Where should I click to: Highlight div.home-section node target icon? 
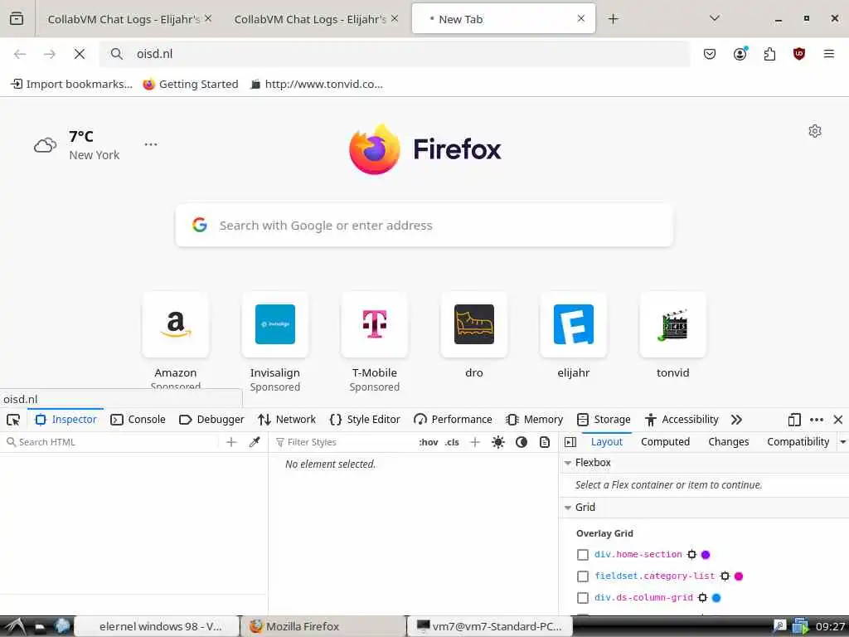(x=691, y=554)
